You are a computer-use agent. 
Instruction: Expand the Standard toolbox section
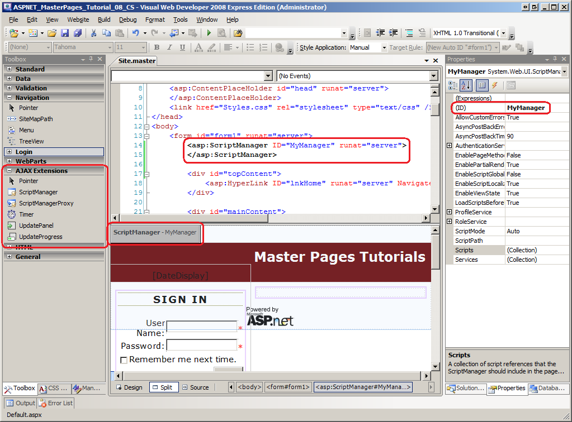coord(10,69)
